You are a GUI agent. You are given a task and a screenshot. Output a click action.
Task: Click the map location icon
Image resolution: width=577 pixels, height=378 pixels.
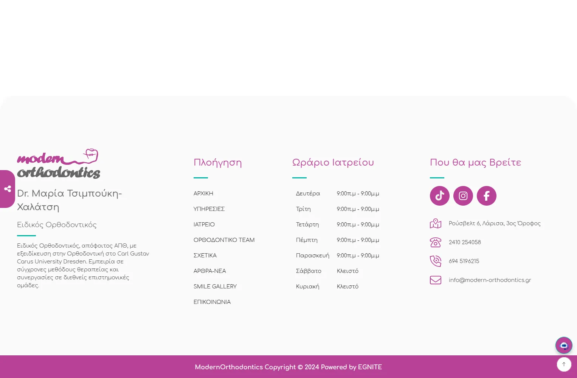pyautogui.click(x=436, y=223)
